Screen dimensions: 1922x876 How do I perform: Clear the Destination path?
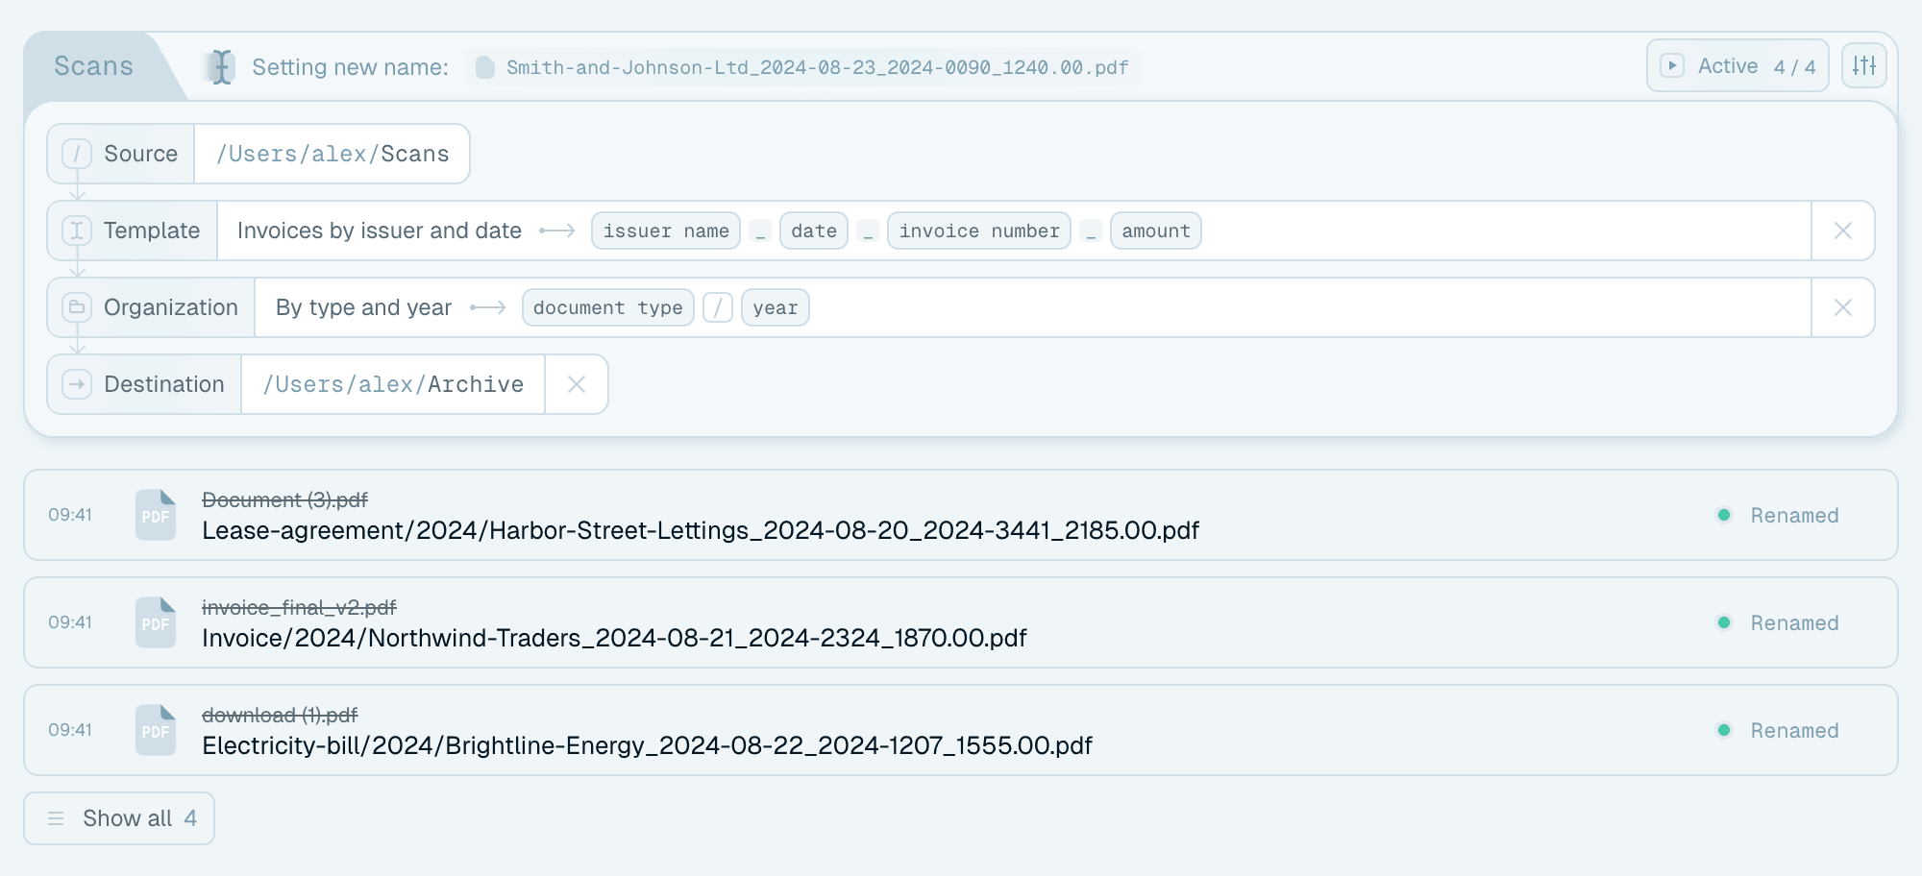coord(577,384)
